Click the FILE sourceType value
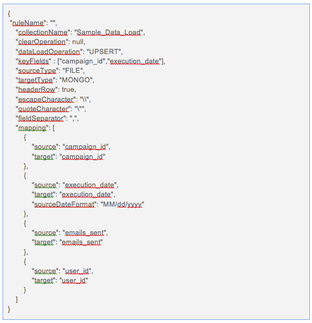The height and width of the screenshot is (323, 312). click(x=72, y=71)
